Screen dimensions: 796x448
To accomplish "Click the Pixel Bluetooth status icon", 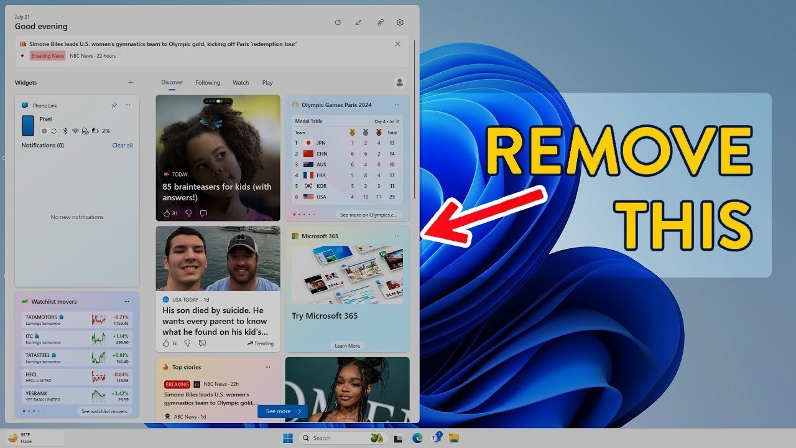I will coord(65,131).
